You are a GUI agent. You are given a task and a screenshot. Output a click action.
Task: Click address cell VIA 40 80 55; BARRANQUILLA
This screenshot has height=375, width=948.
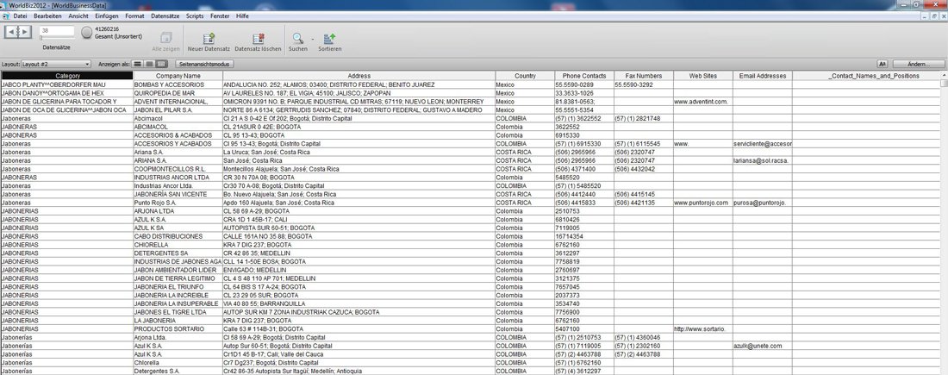point(359,303)
